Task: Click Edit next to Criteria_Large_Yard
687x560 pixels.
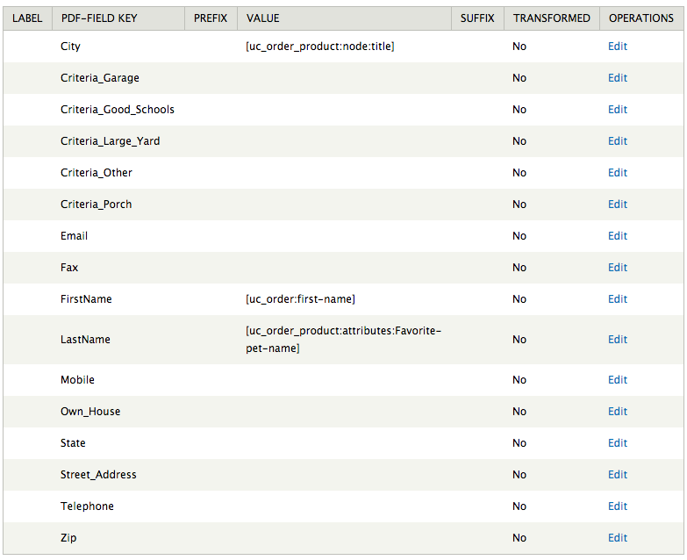Action: (618, 140)
